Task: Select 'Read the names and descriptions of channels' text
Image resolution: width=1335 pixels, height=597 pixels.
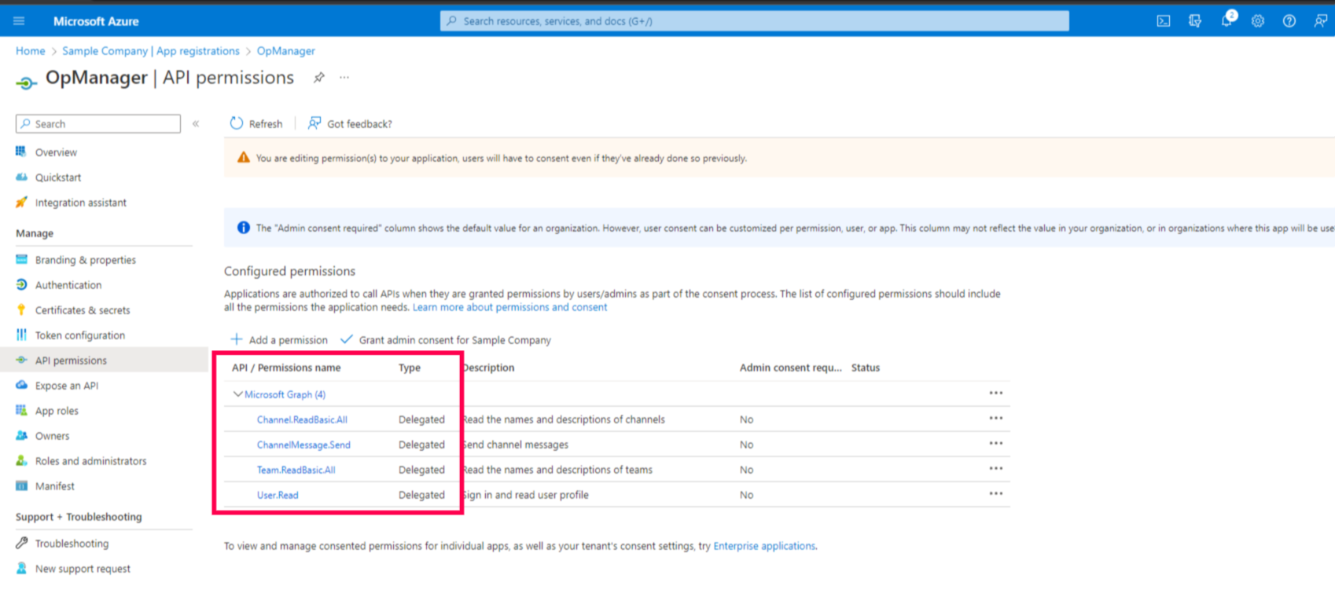Action: [x=564, y=419]
